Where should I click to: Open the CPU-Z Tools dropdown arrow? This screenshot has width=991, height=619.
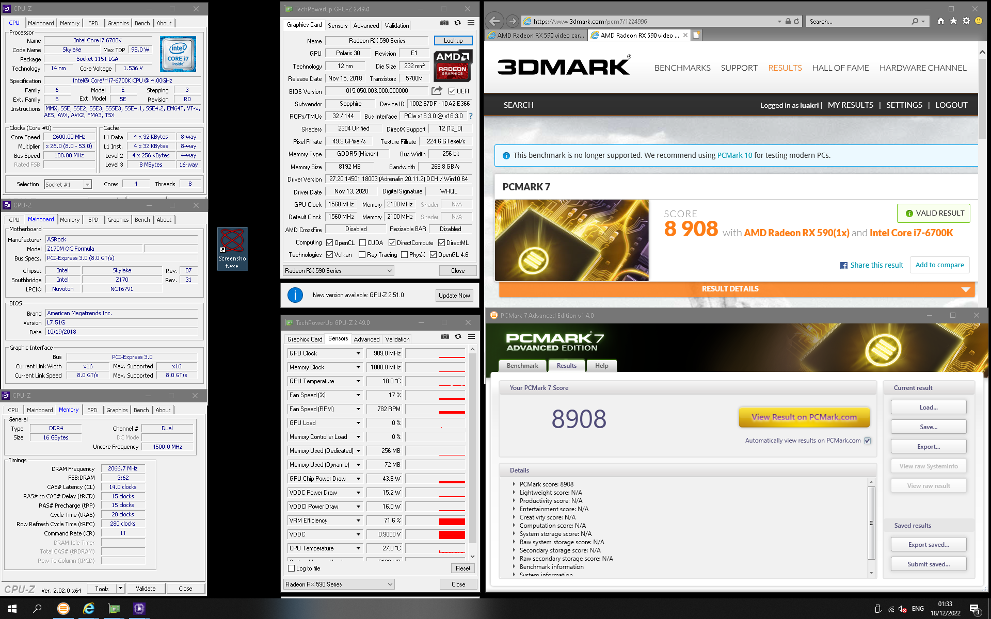pyautogui.click(x=120, y=589)
